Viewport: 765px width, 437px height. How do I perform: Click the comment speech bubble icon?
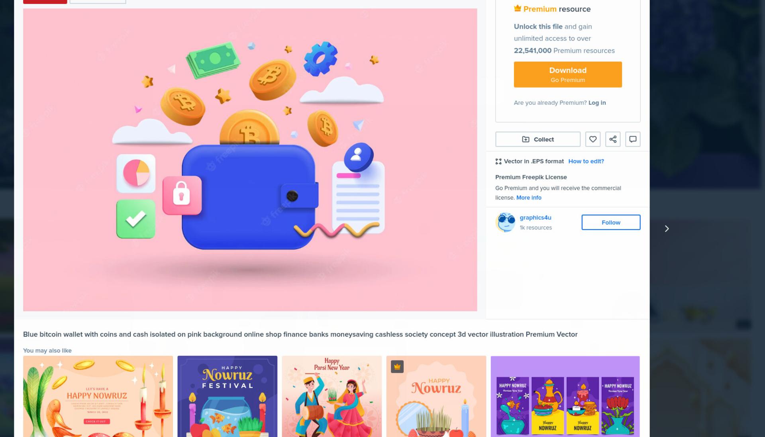coord(633,139)
